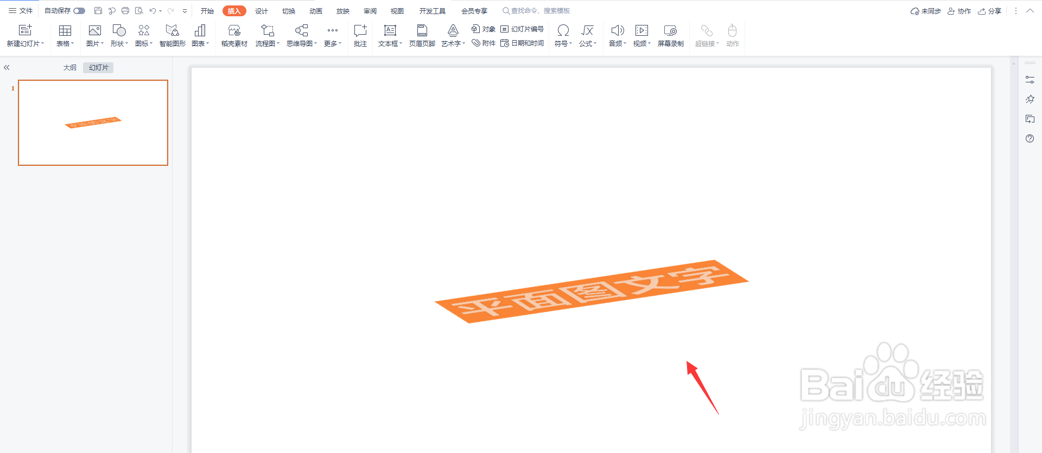Add a comment with 批注 icon

tap(360, 30)
